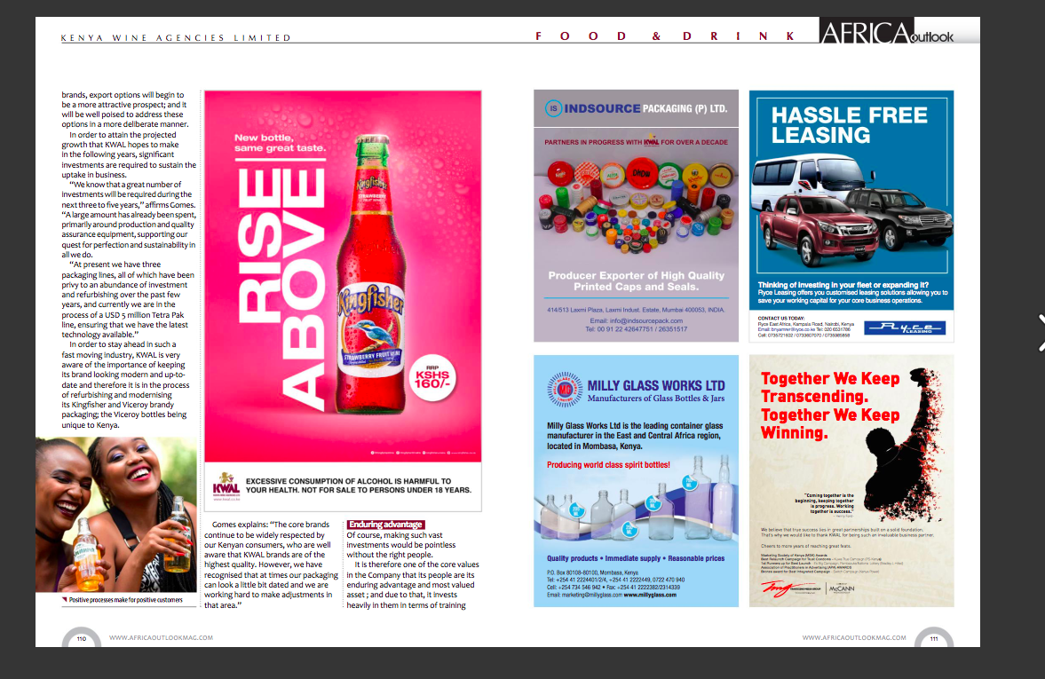Go to the next page using the right-edge arrow
The height and width of the screenshot is (679, 1045).
coord(1041,332)
